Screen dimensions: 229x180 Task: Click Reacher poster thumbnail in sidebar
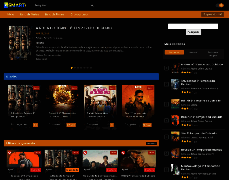(175, 120)
